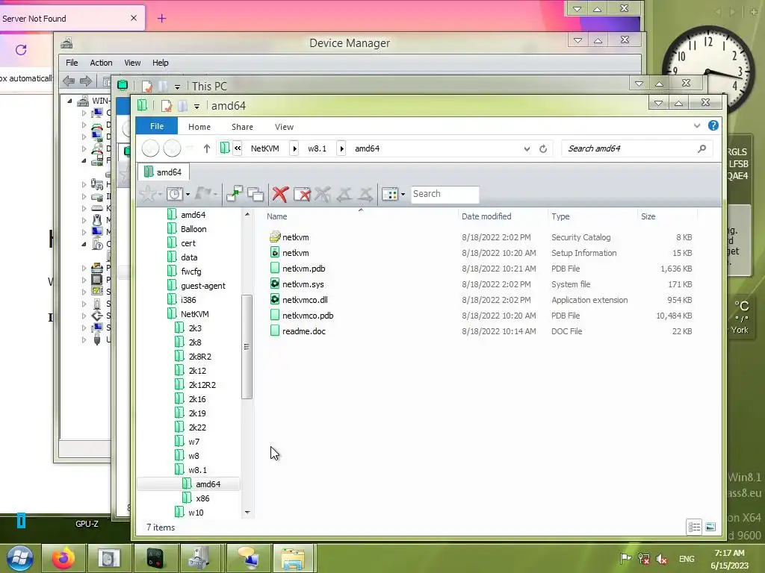Click window with red X toolbar icon

point(302,194)
